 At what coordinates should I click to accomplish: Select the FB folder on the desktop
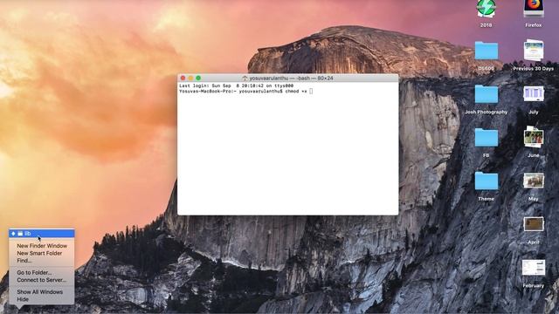[487, 138]
